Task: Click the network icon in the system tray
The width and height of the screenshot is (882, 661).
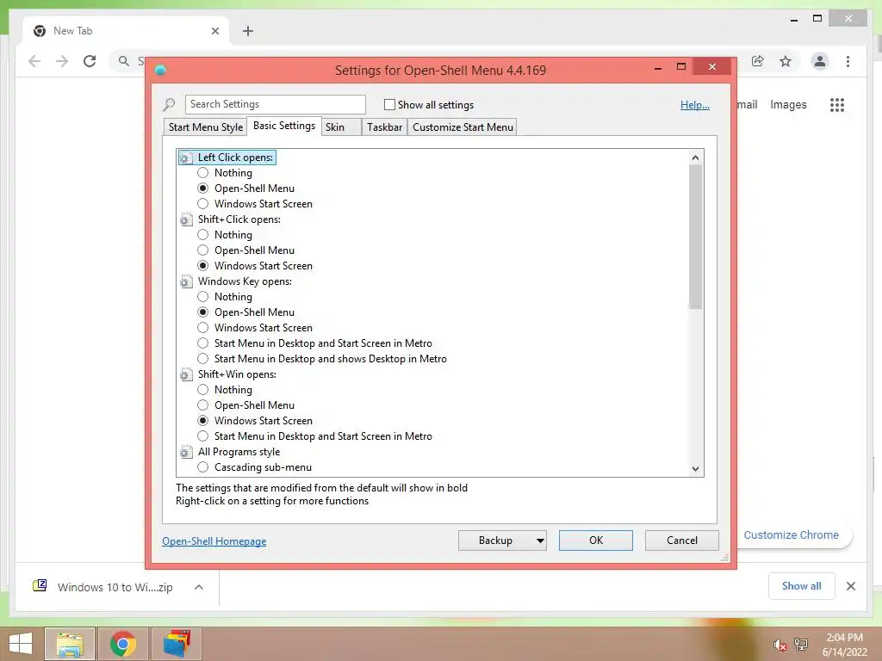Action: pyautogui.click(x=801, y=645)
